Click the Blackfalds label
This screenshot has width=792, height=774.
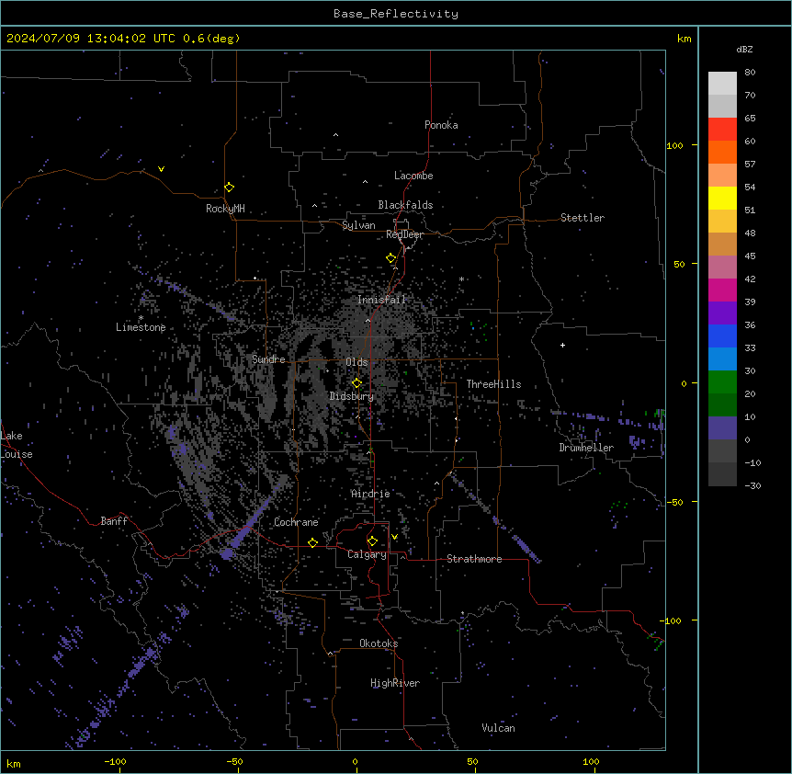click(x=405, y=205)
